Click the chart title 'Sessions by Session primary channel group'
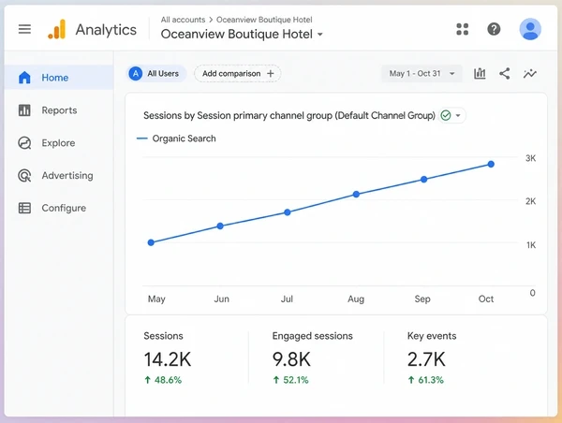Image resolution: width=562 pixels, height=423 pixels. 289,116
